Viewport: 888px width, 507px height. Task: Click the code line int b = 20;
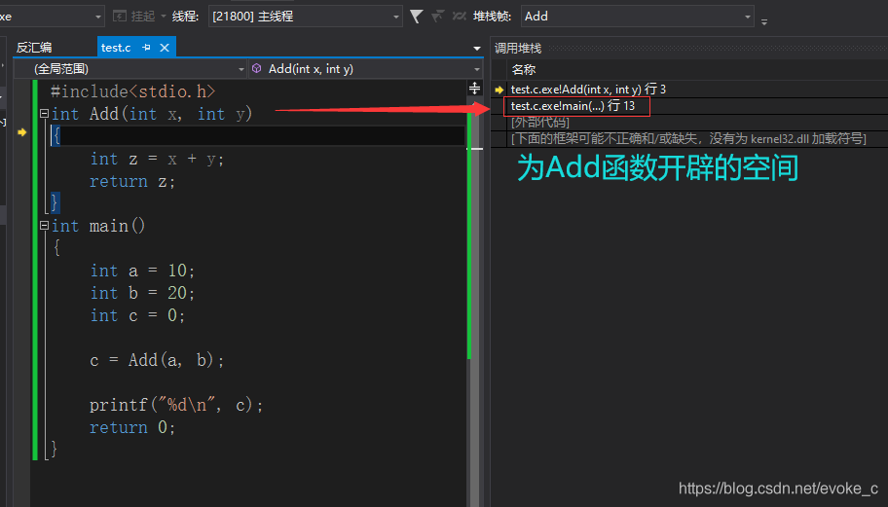[x=142, y=293]
